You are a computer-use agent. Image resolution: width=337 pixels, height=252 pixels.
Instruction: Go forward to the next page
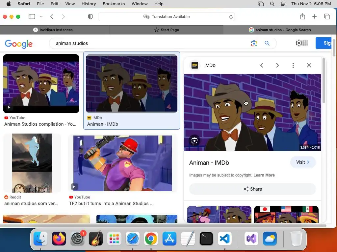(63, 17)
